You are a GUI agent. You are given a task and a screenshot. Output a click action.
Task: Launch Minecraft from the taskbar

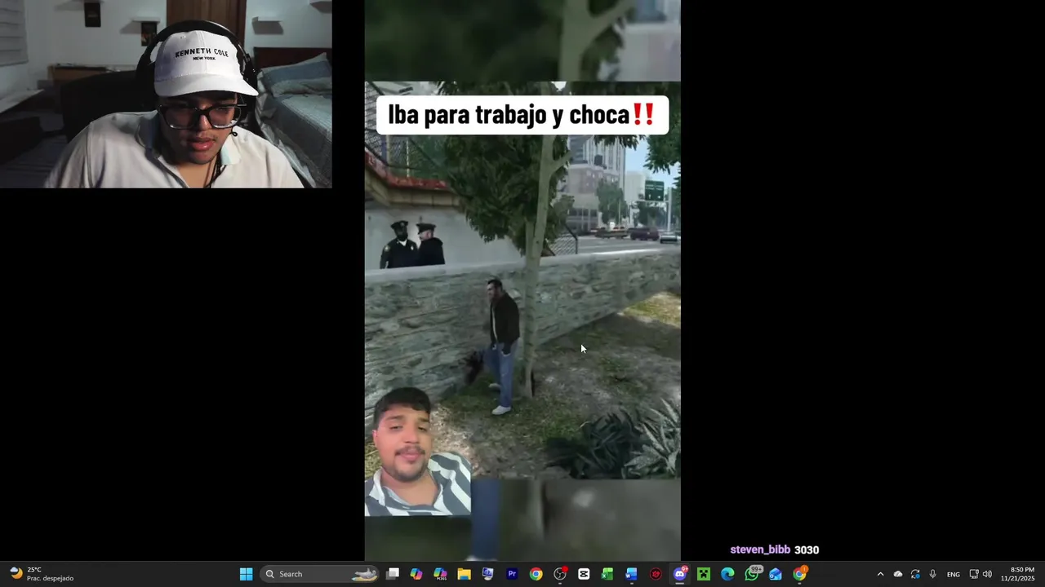click(703, 574)
